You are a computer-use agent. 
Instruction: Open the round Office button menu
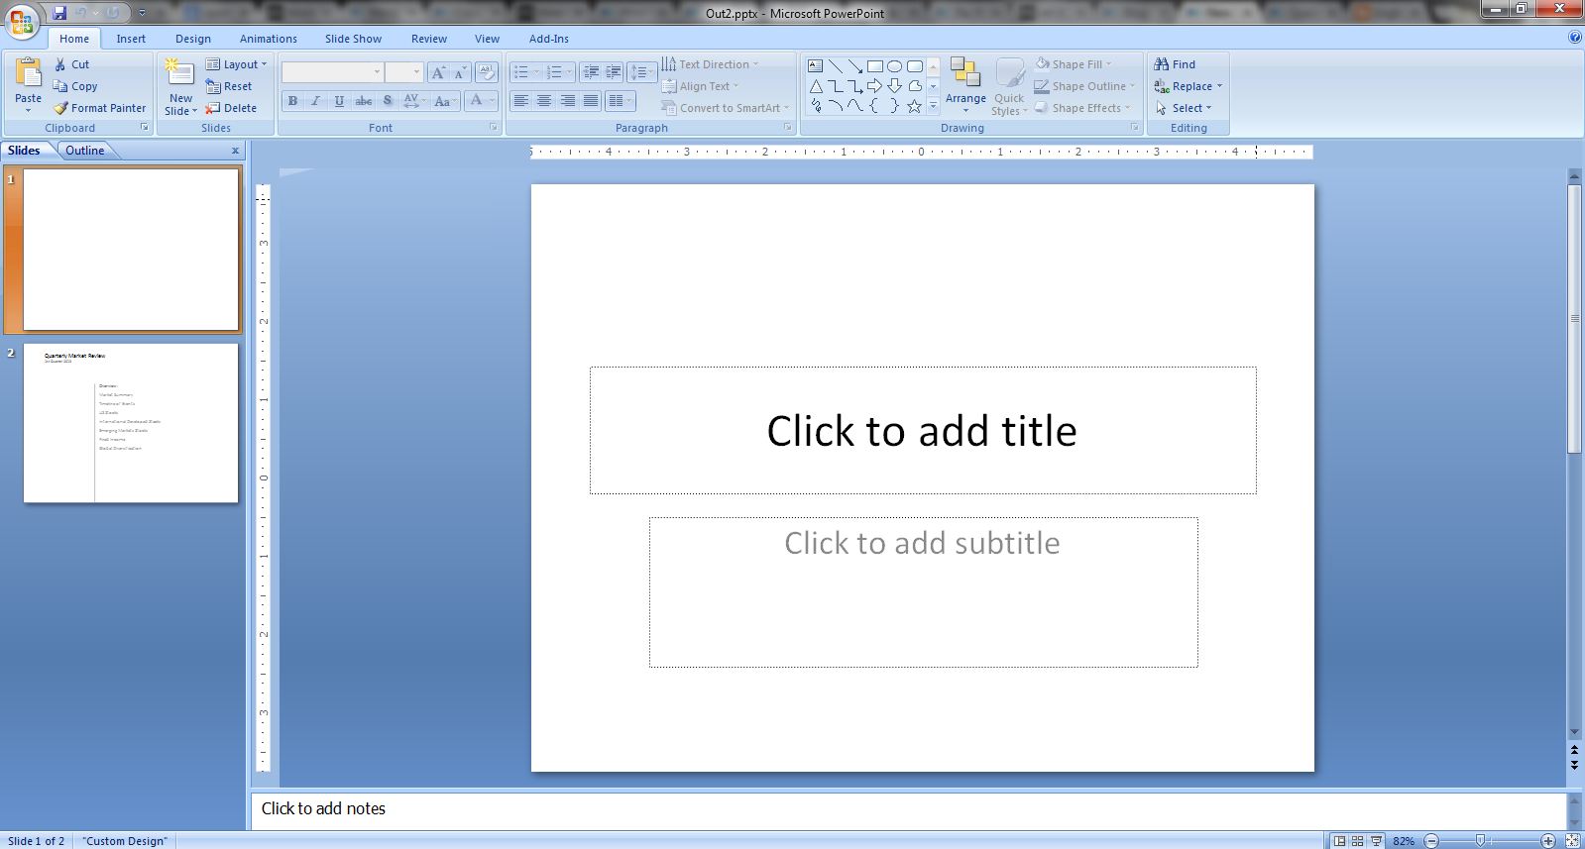(x=22, y=21)
